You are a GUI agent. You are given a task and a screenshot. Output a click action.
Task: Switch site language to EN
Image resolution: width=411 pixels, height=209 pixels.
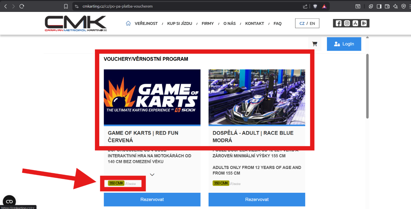[x=312, y=23]
